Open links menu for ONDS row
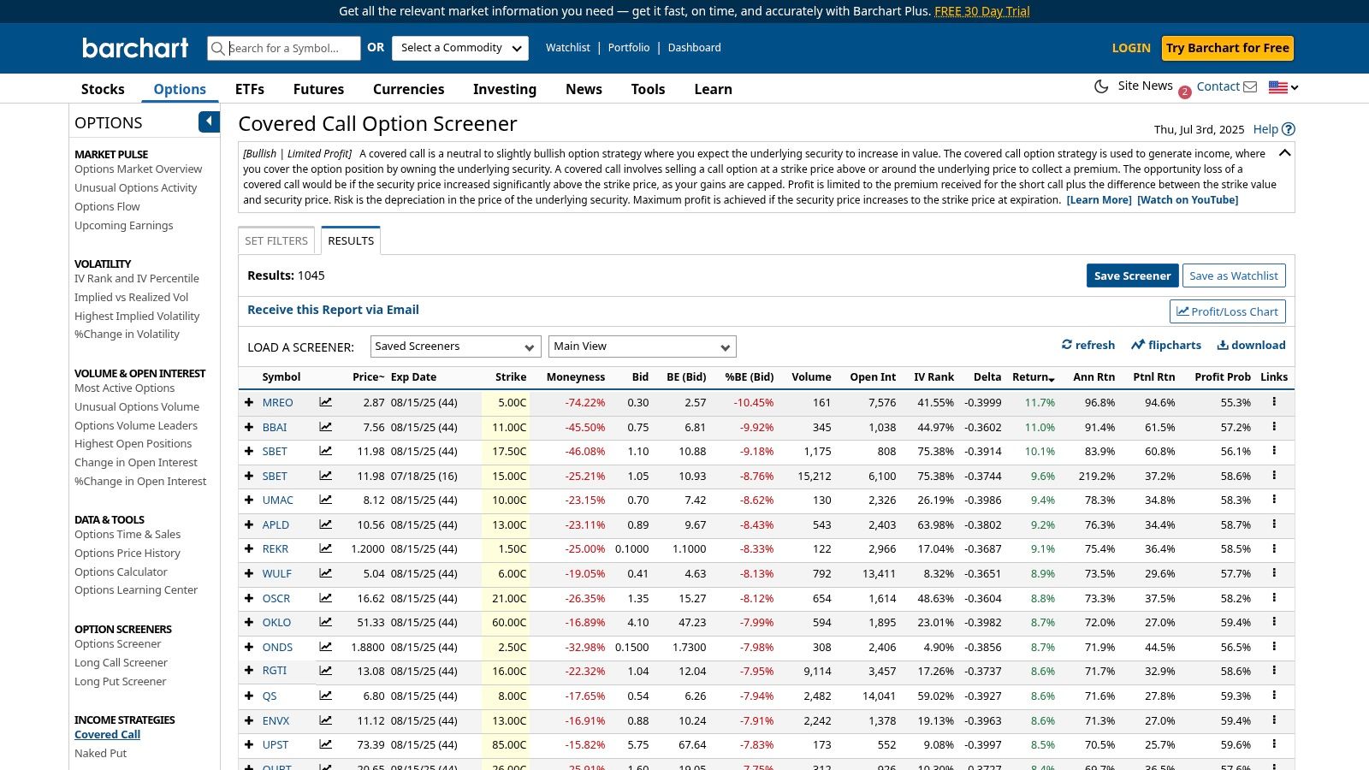The image size is (1369, 770). (1273, 646)
